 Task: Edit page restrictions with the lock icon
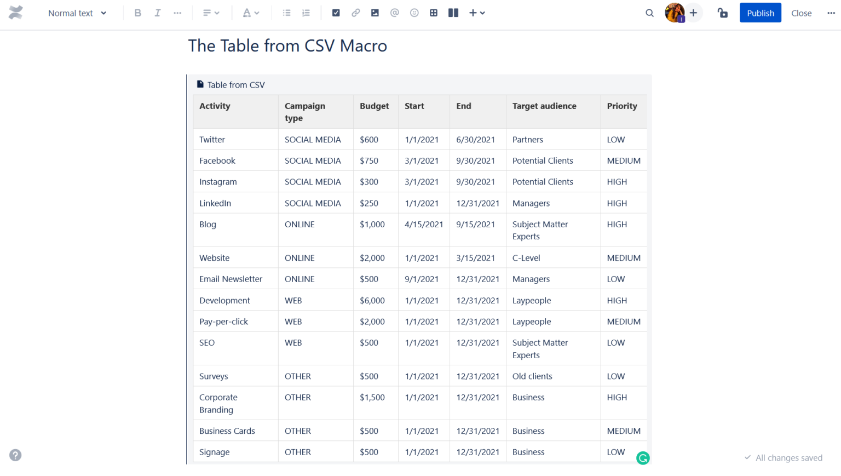click(722, 13)
